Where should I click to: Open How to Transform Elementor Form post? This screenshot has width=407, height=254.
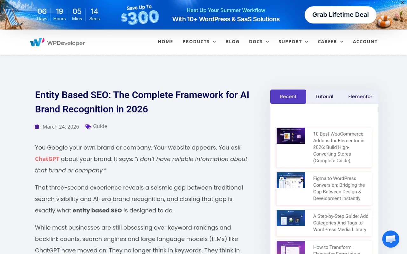point(336,250)
